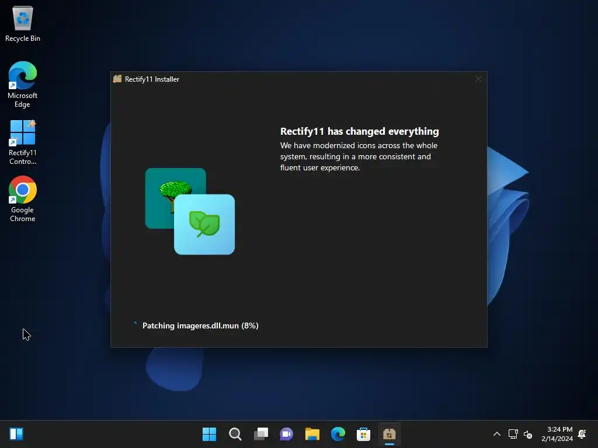The image size is (598, 448).
Task: Open Task View on the taskbar
Action: pyautogui.click(x=261, y=434)
